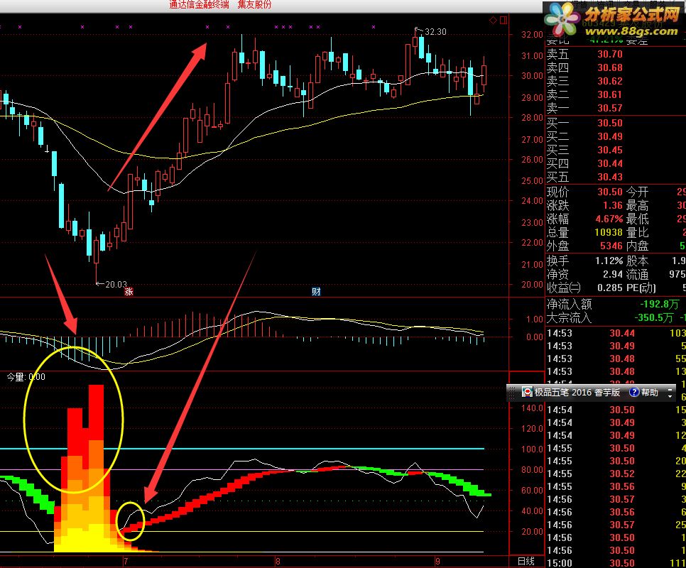Image resolution: width=686 pixels, height=568 pixels.
Task: Click the 日线 period label
Action: (x=526, y=561)
